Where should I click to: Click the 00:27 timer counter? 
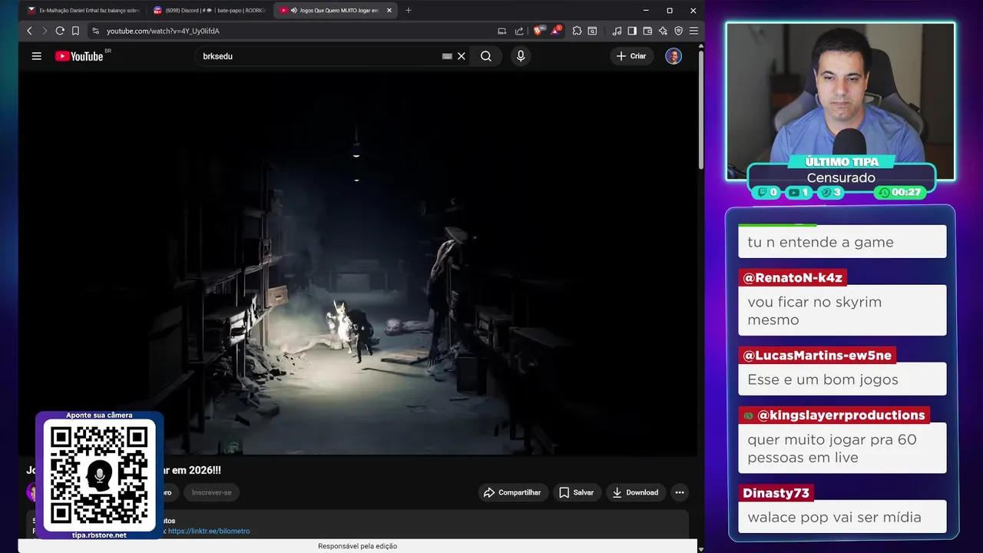coord(901,192)
